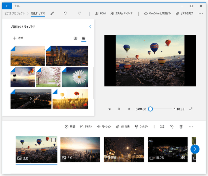Switch library to small thumbnail view
Image resolution: width=208 pixels, height=176 pixels.
(x=84, y=38)
